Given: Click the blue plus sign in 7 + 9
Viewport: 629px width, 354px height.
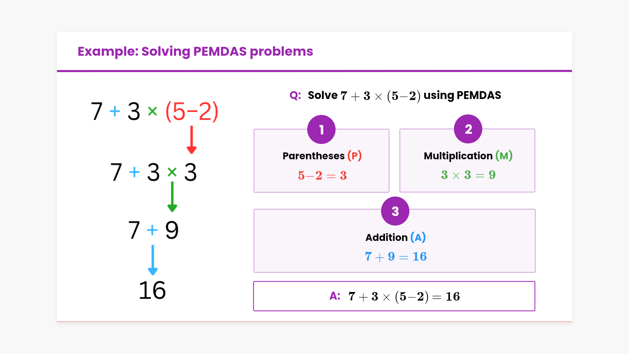Looking at the screenshot, I should (152, 230).
